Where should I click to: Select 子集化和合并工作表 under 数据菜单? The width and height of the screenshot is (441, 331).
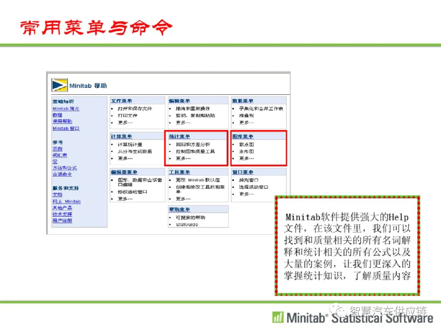click(261, 109)
